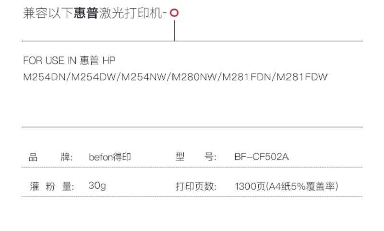Click the 型号 label
384x231 pixels.
pyautogui.click(x=196, y=157)
